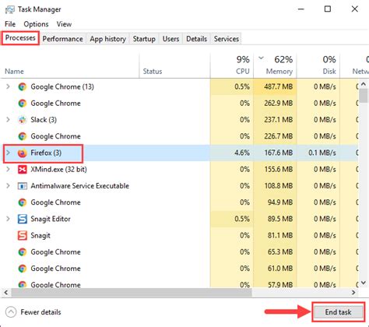369x327 pixels.
Task: Click the Google Chrome (13) icon
Action: coord(23,86)
